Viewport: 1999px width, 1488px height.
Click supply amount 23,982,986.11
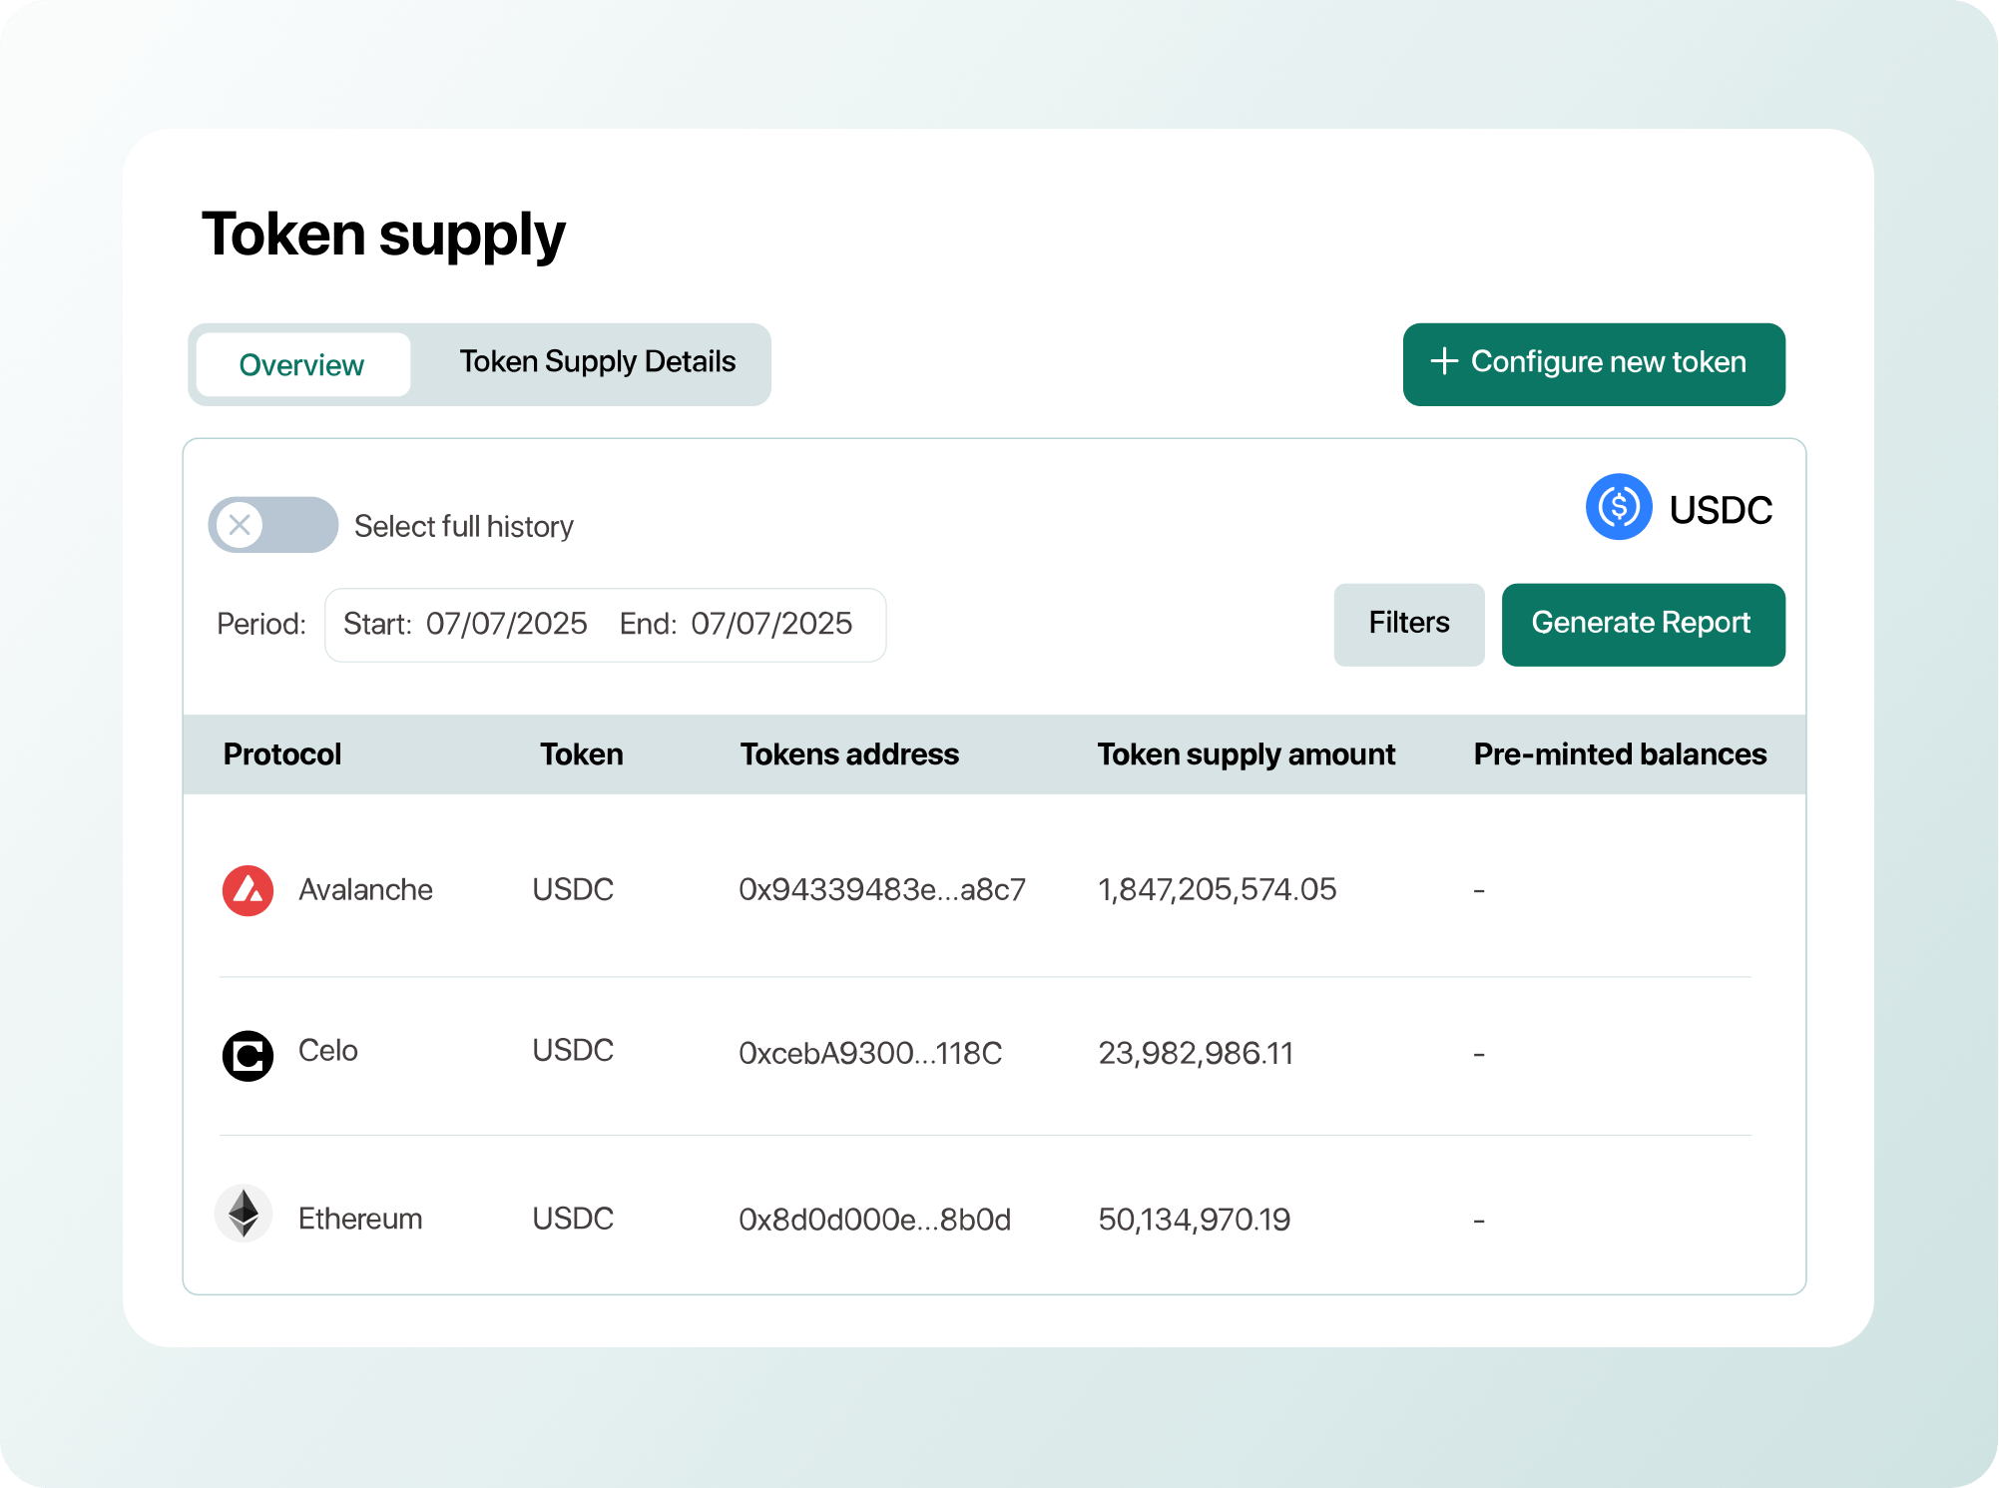(1196, 1054)
